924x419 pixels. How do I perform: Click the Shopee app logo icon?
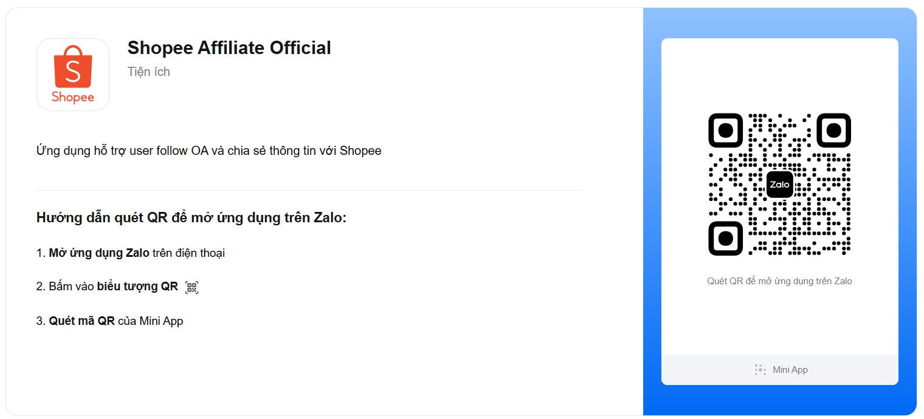click(73, 75)
